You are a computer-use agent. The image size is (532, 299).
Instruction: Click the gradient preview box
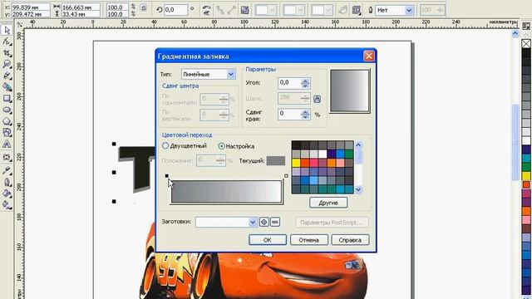[x=350, y=91]
